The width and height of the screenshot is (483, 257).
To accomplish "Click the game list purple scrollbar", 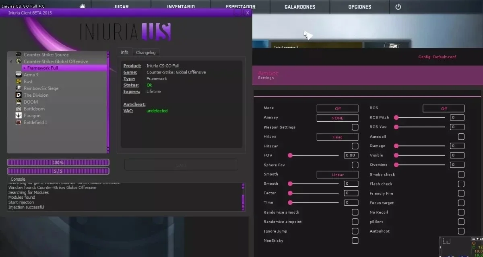I will 108,102.
